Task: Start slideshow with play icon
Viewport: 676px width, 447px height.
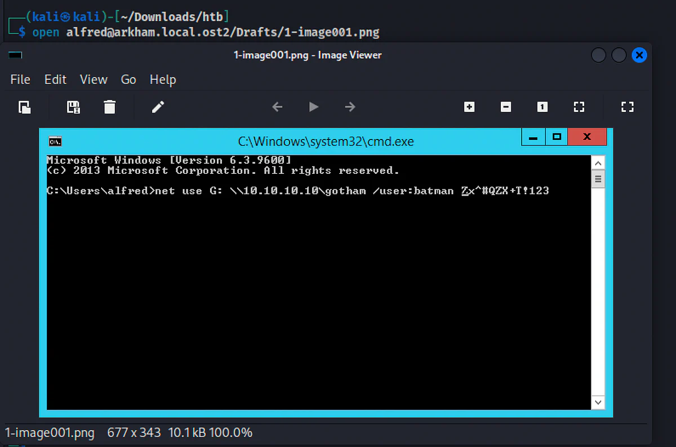Action: (314, 107)
